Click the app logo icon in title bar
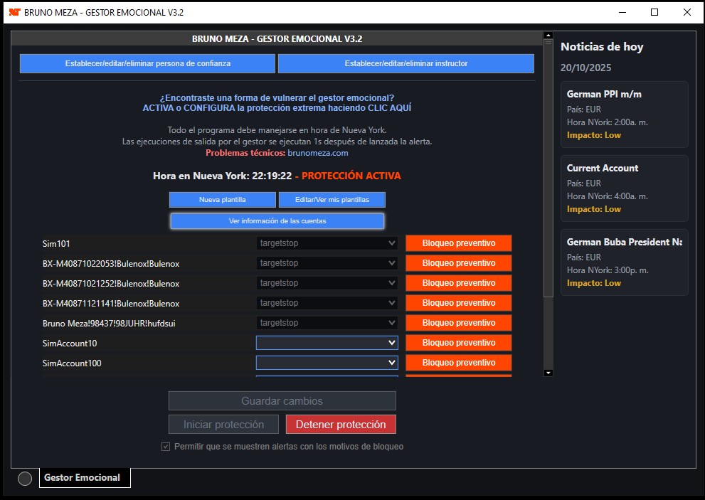Viewport: 705px width, 500px height. [x=14, y=12]
